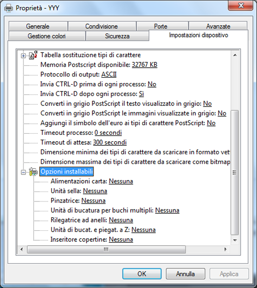Select the Pinzatrice label

click(x=65, y=200)
